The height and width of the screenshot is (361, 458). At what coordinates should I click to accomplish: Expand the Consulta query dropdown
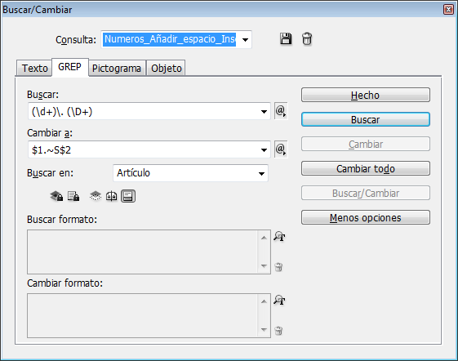click(246, 39)
